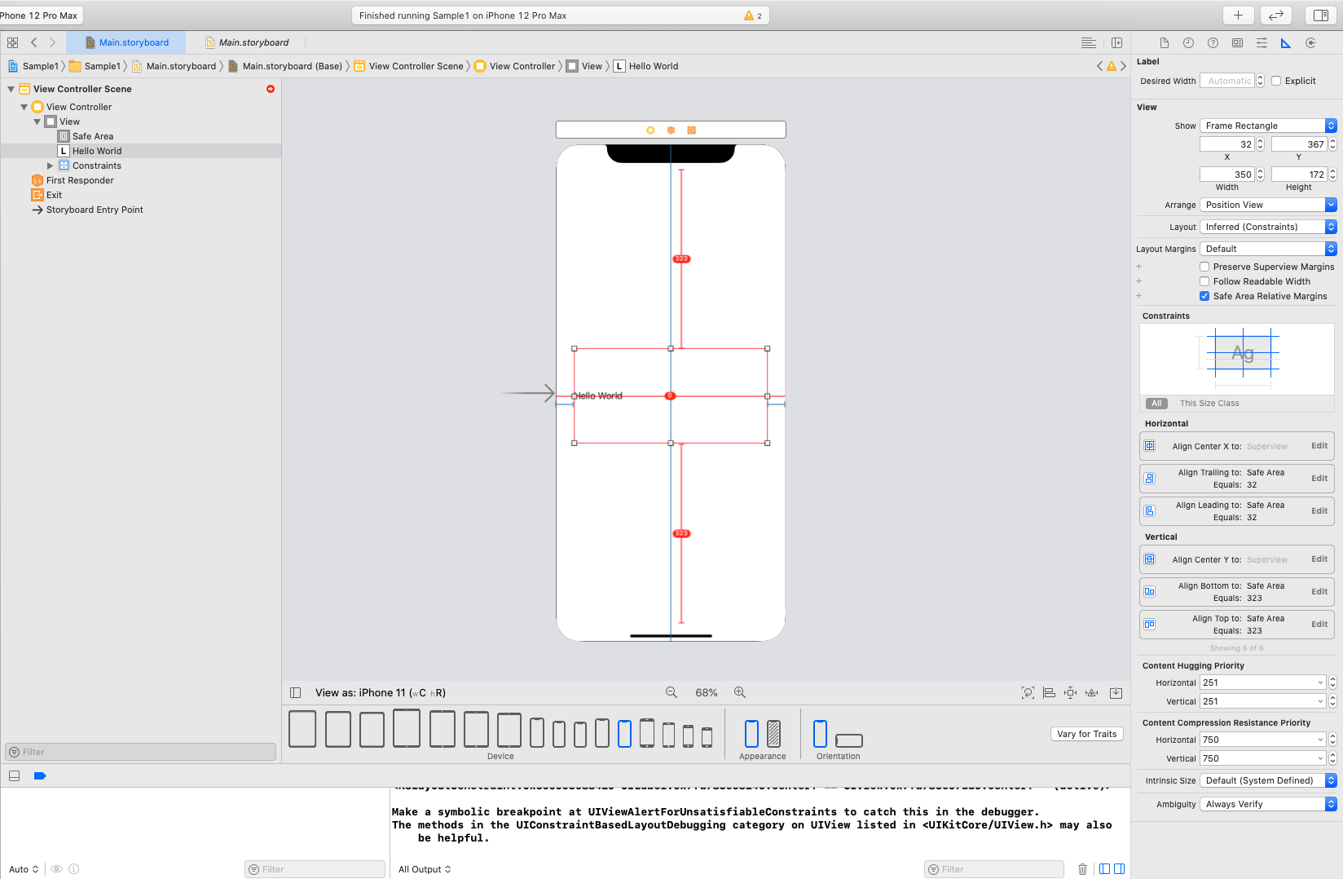Viewport: 1343px width, 879px height.
Task: Hide the debug area
Action: 14,775
